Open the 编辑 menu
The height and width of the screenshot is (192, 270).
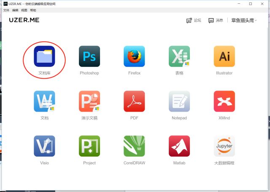pyautogui.click(x=15, y=10)
